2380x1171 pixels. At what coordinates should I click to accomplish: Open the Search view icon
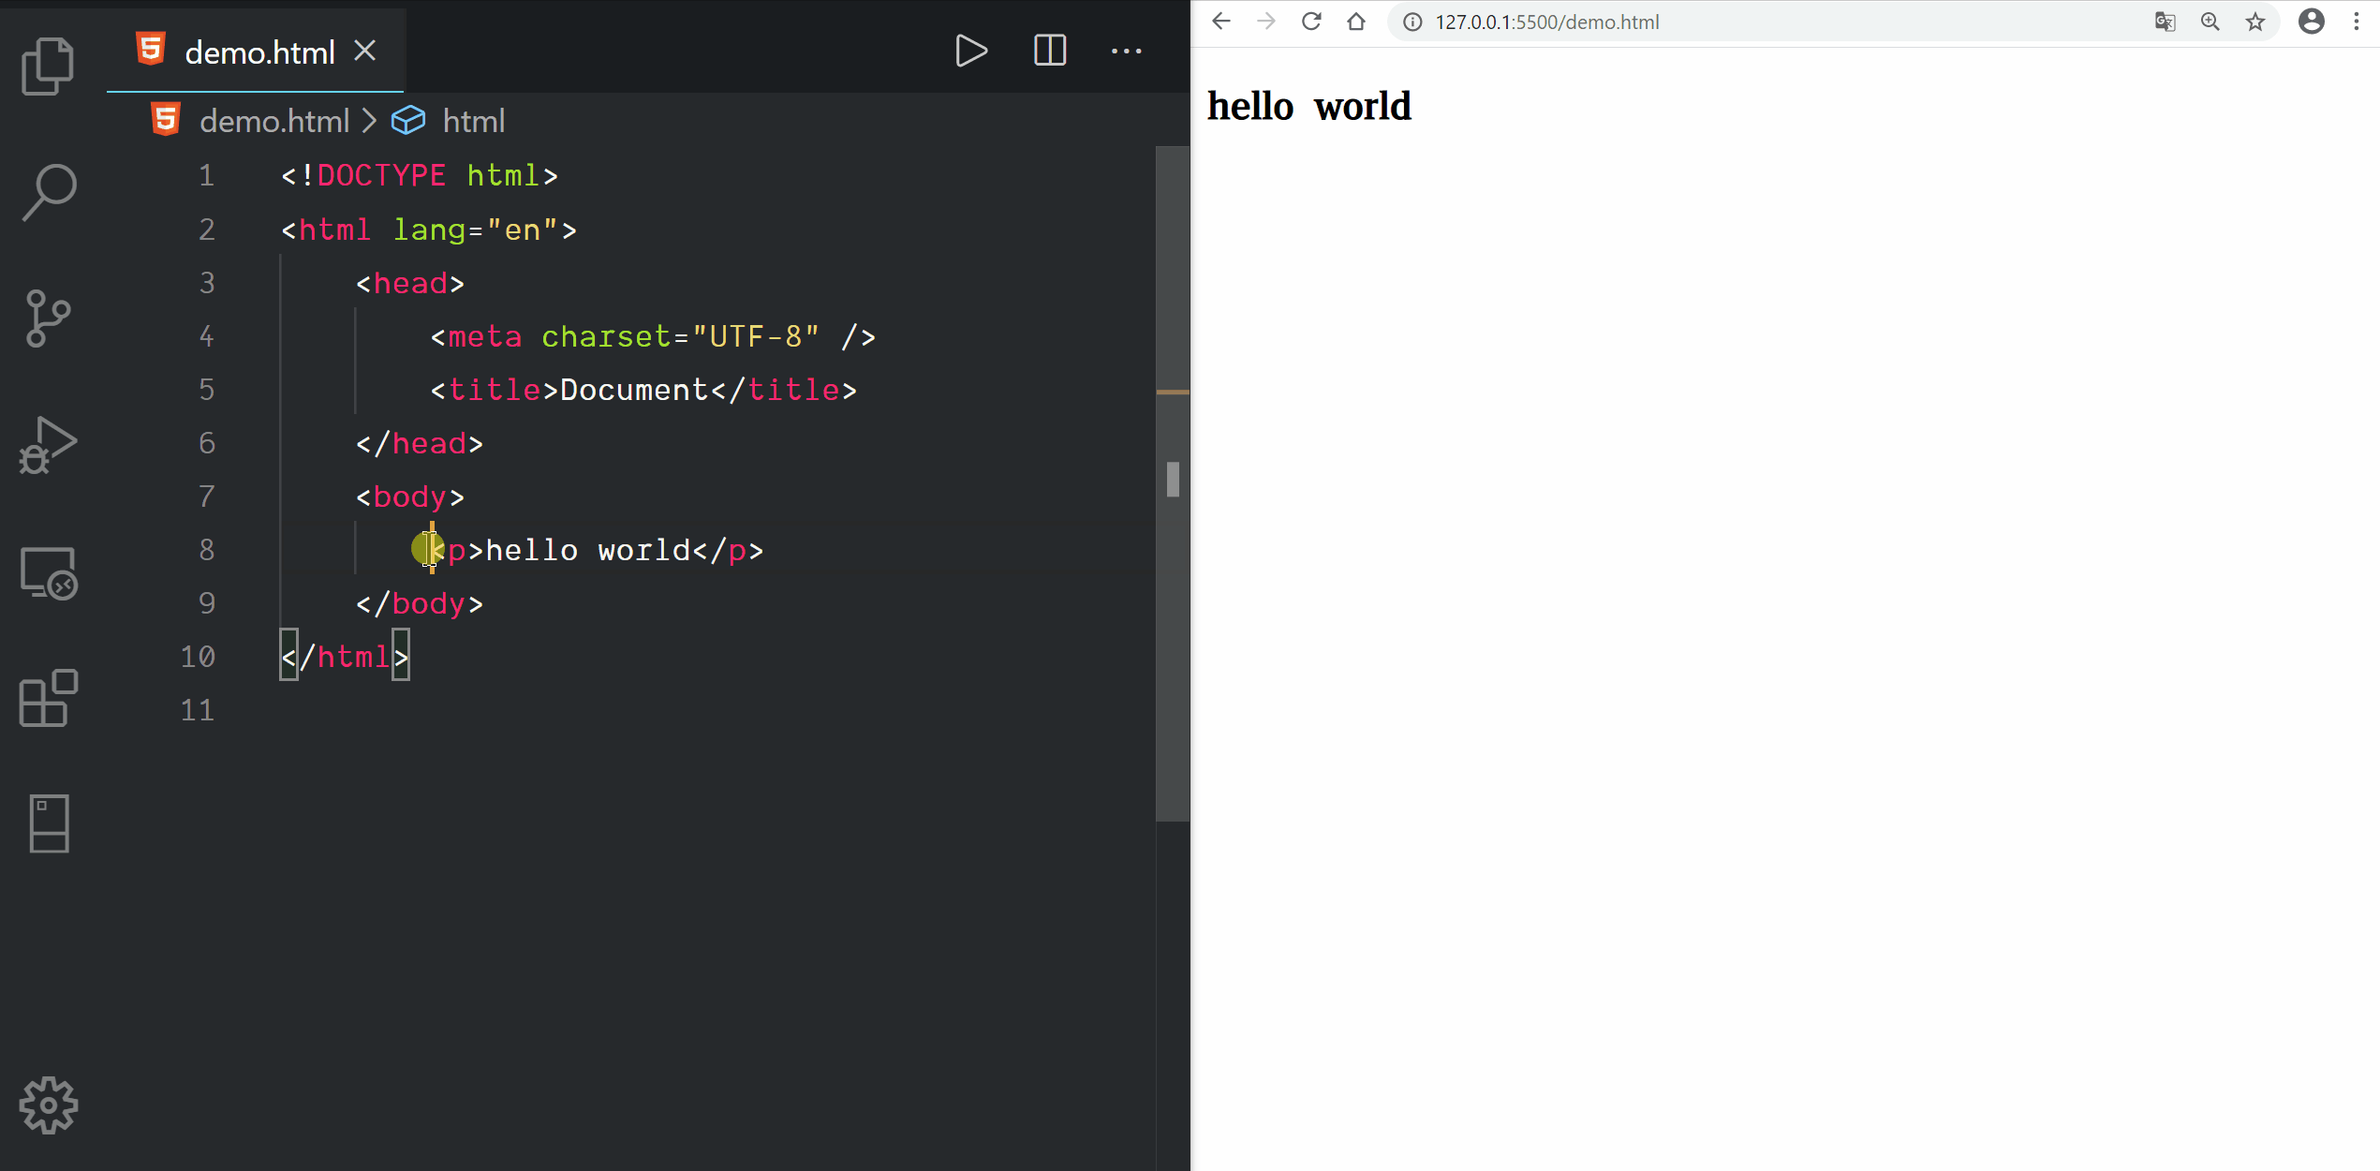48,192
